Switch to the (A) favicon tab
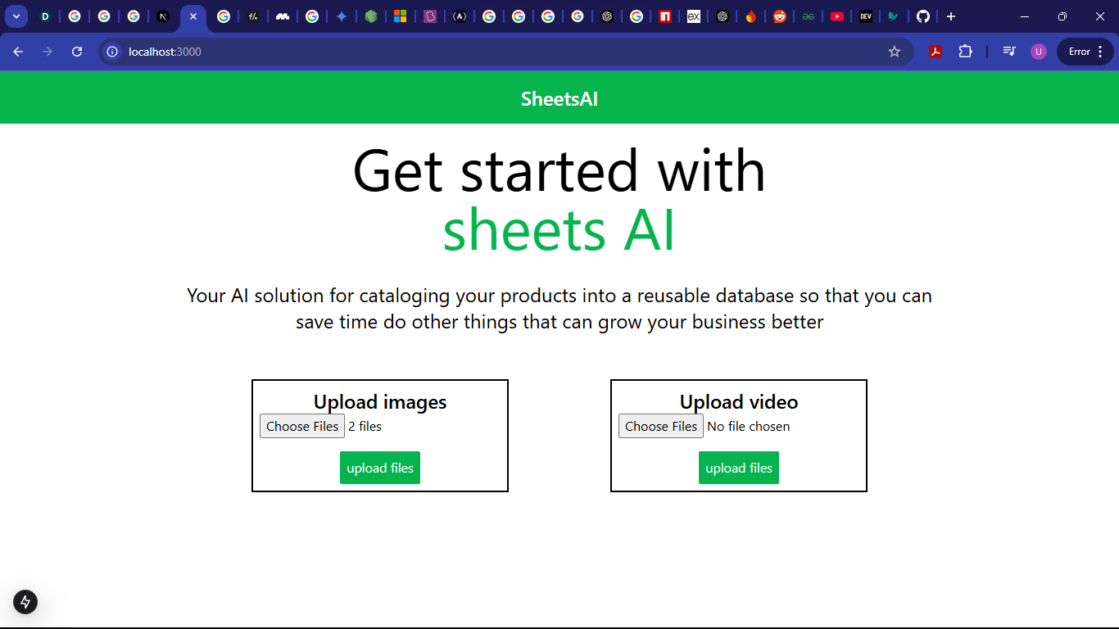The height and width of the screenshot is (629, 1119). [x=460, y=16]
